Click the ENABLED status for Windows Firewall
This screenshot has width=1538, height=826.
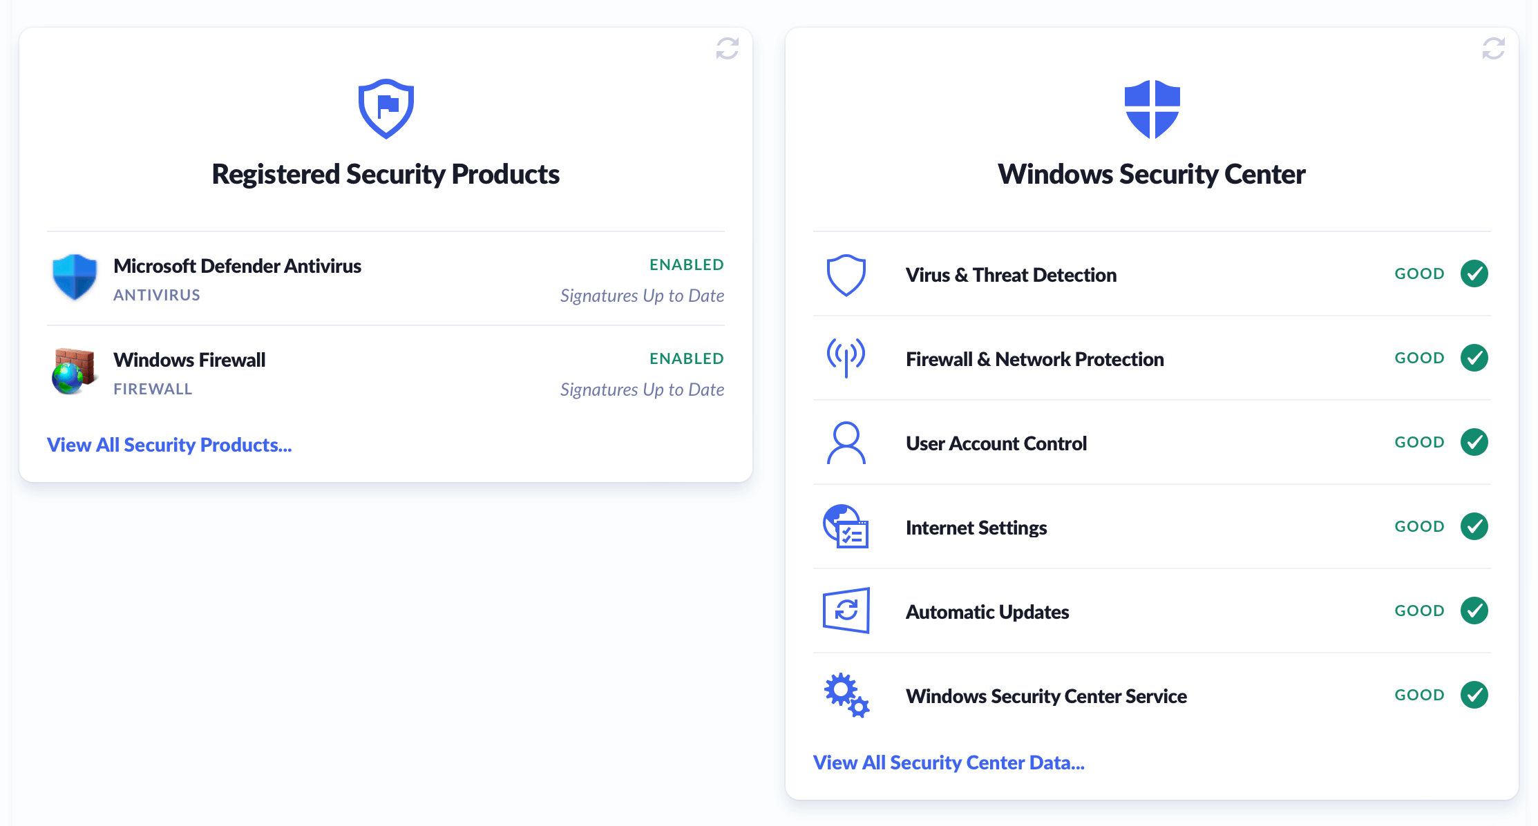point(686,358)
